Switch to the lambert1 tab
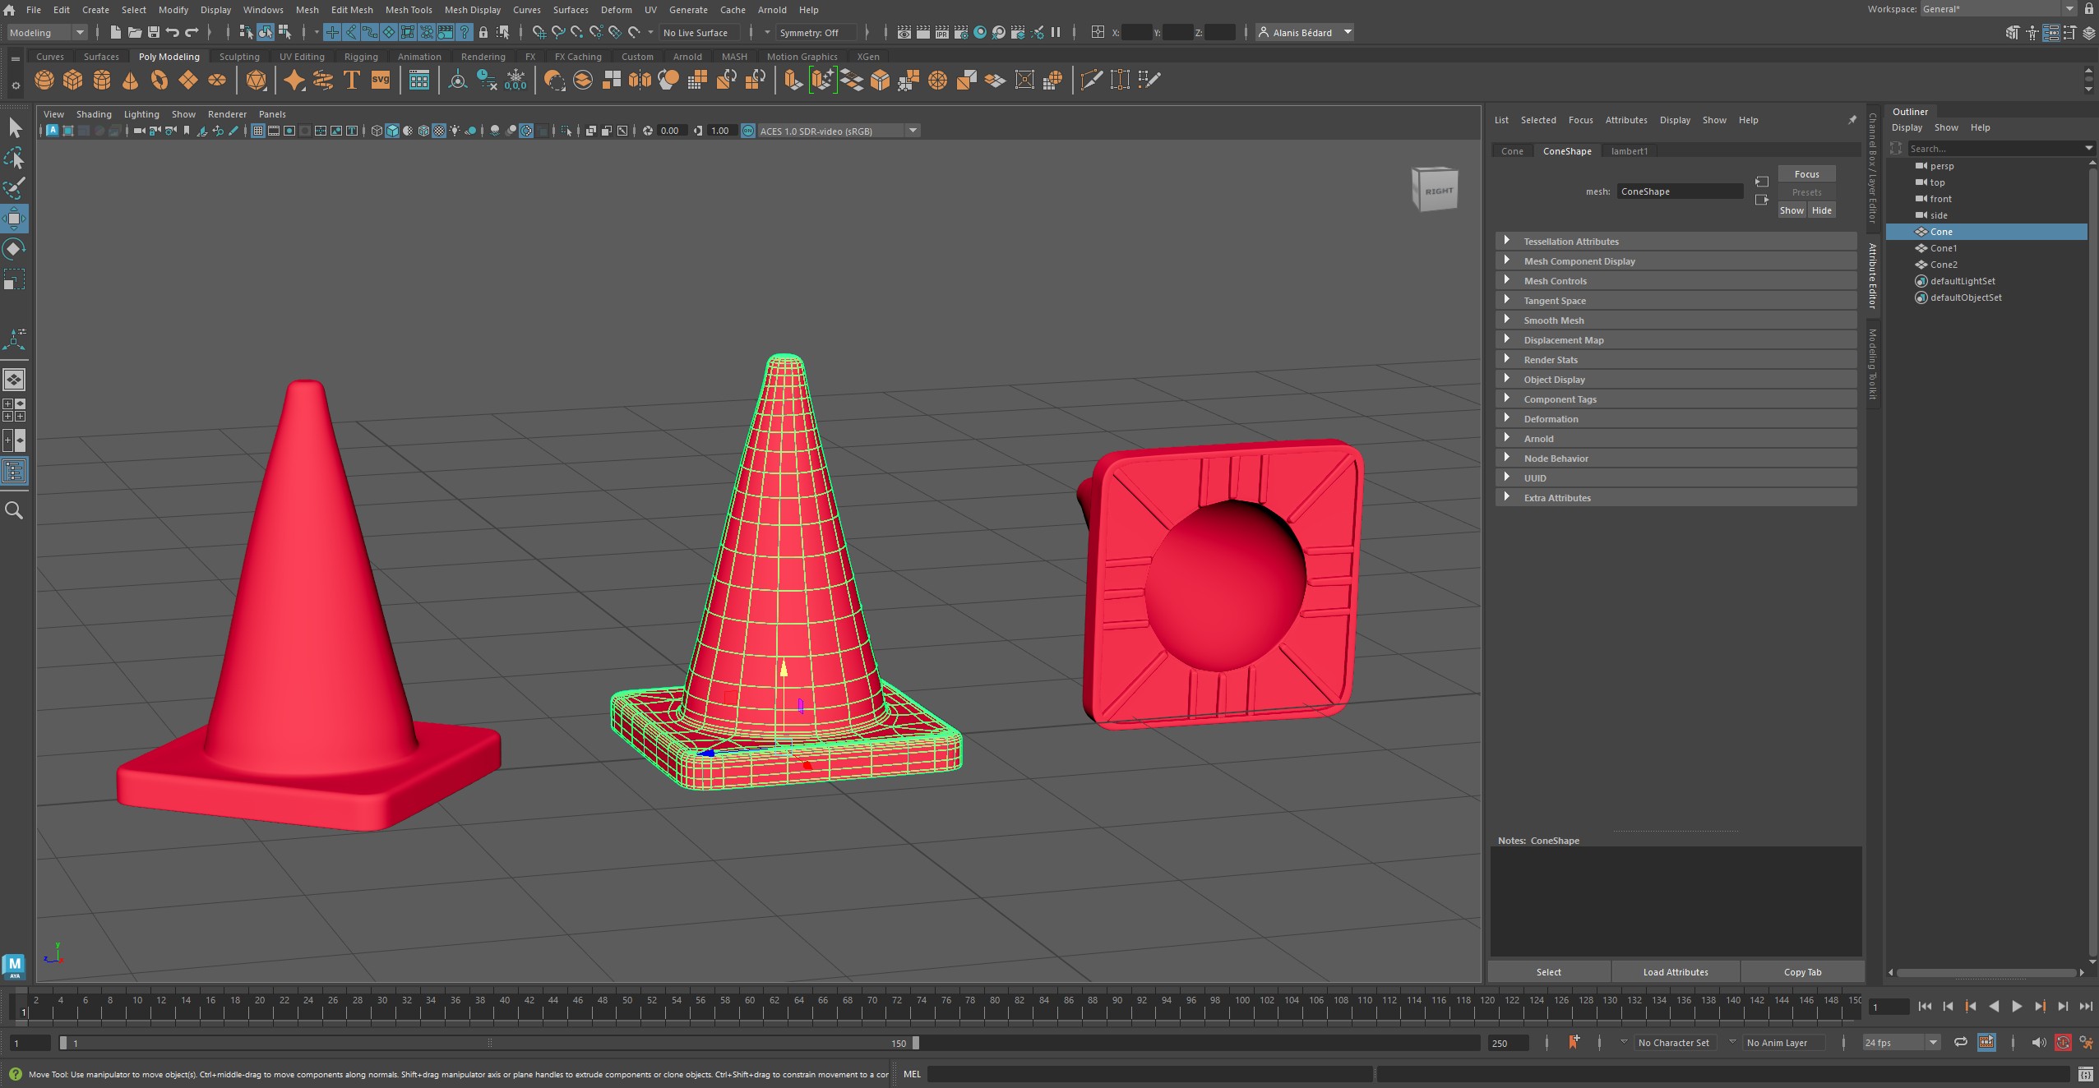Image resolution: width=2099 pixels, height=1088 pixels. (x=1629, y=151)
